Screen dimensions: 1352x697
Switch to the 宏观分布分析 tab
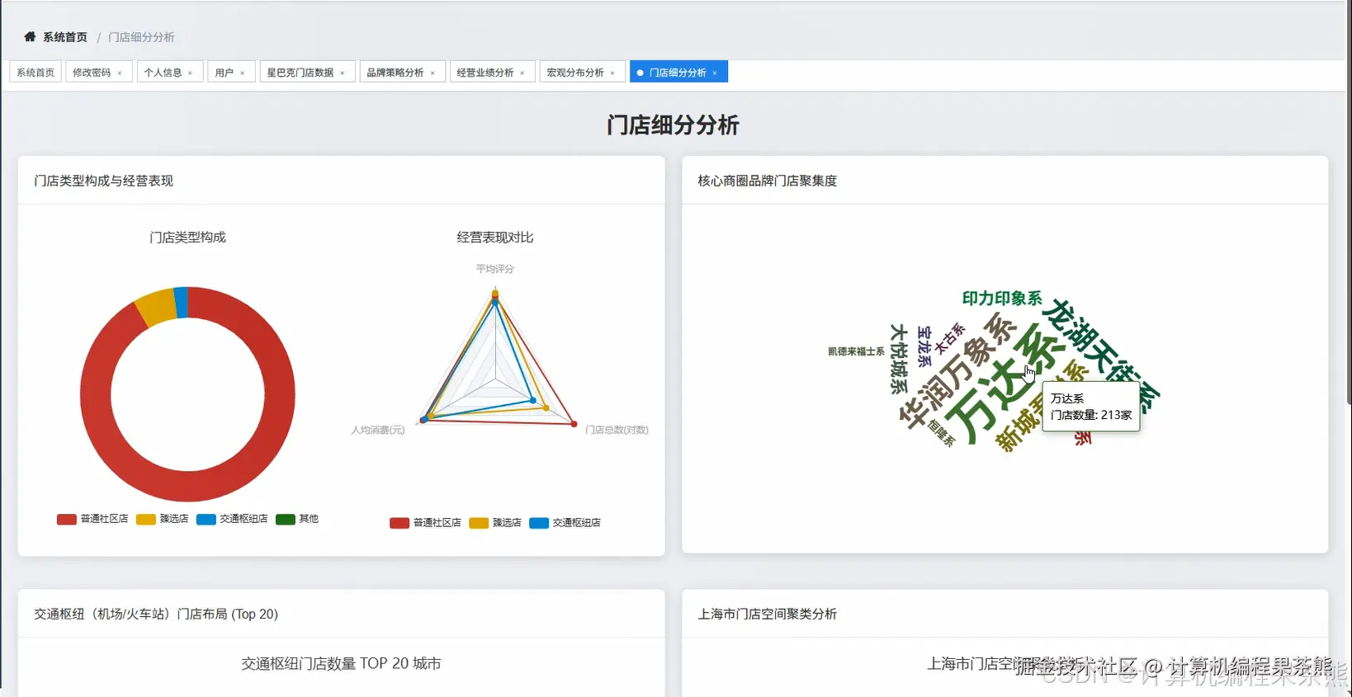pos(575,73)
